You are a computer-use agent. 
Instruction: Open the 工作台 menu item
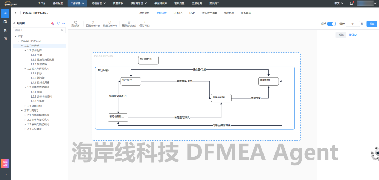pyautogui.click(x=41, y=4)
